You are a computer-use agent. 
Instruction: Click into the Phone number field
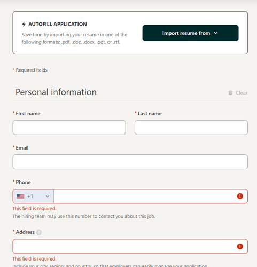click(x=145, y=196)
